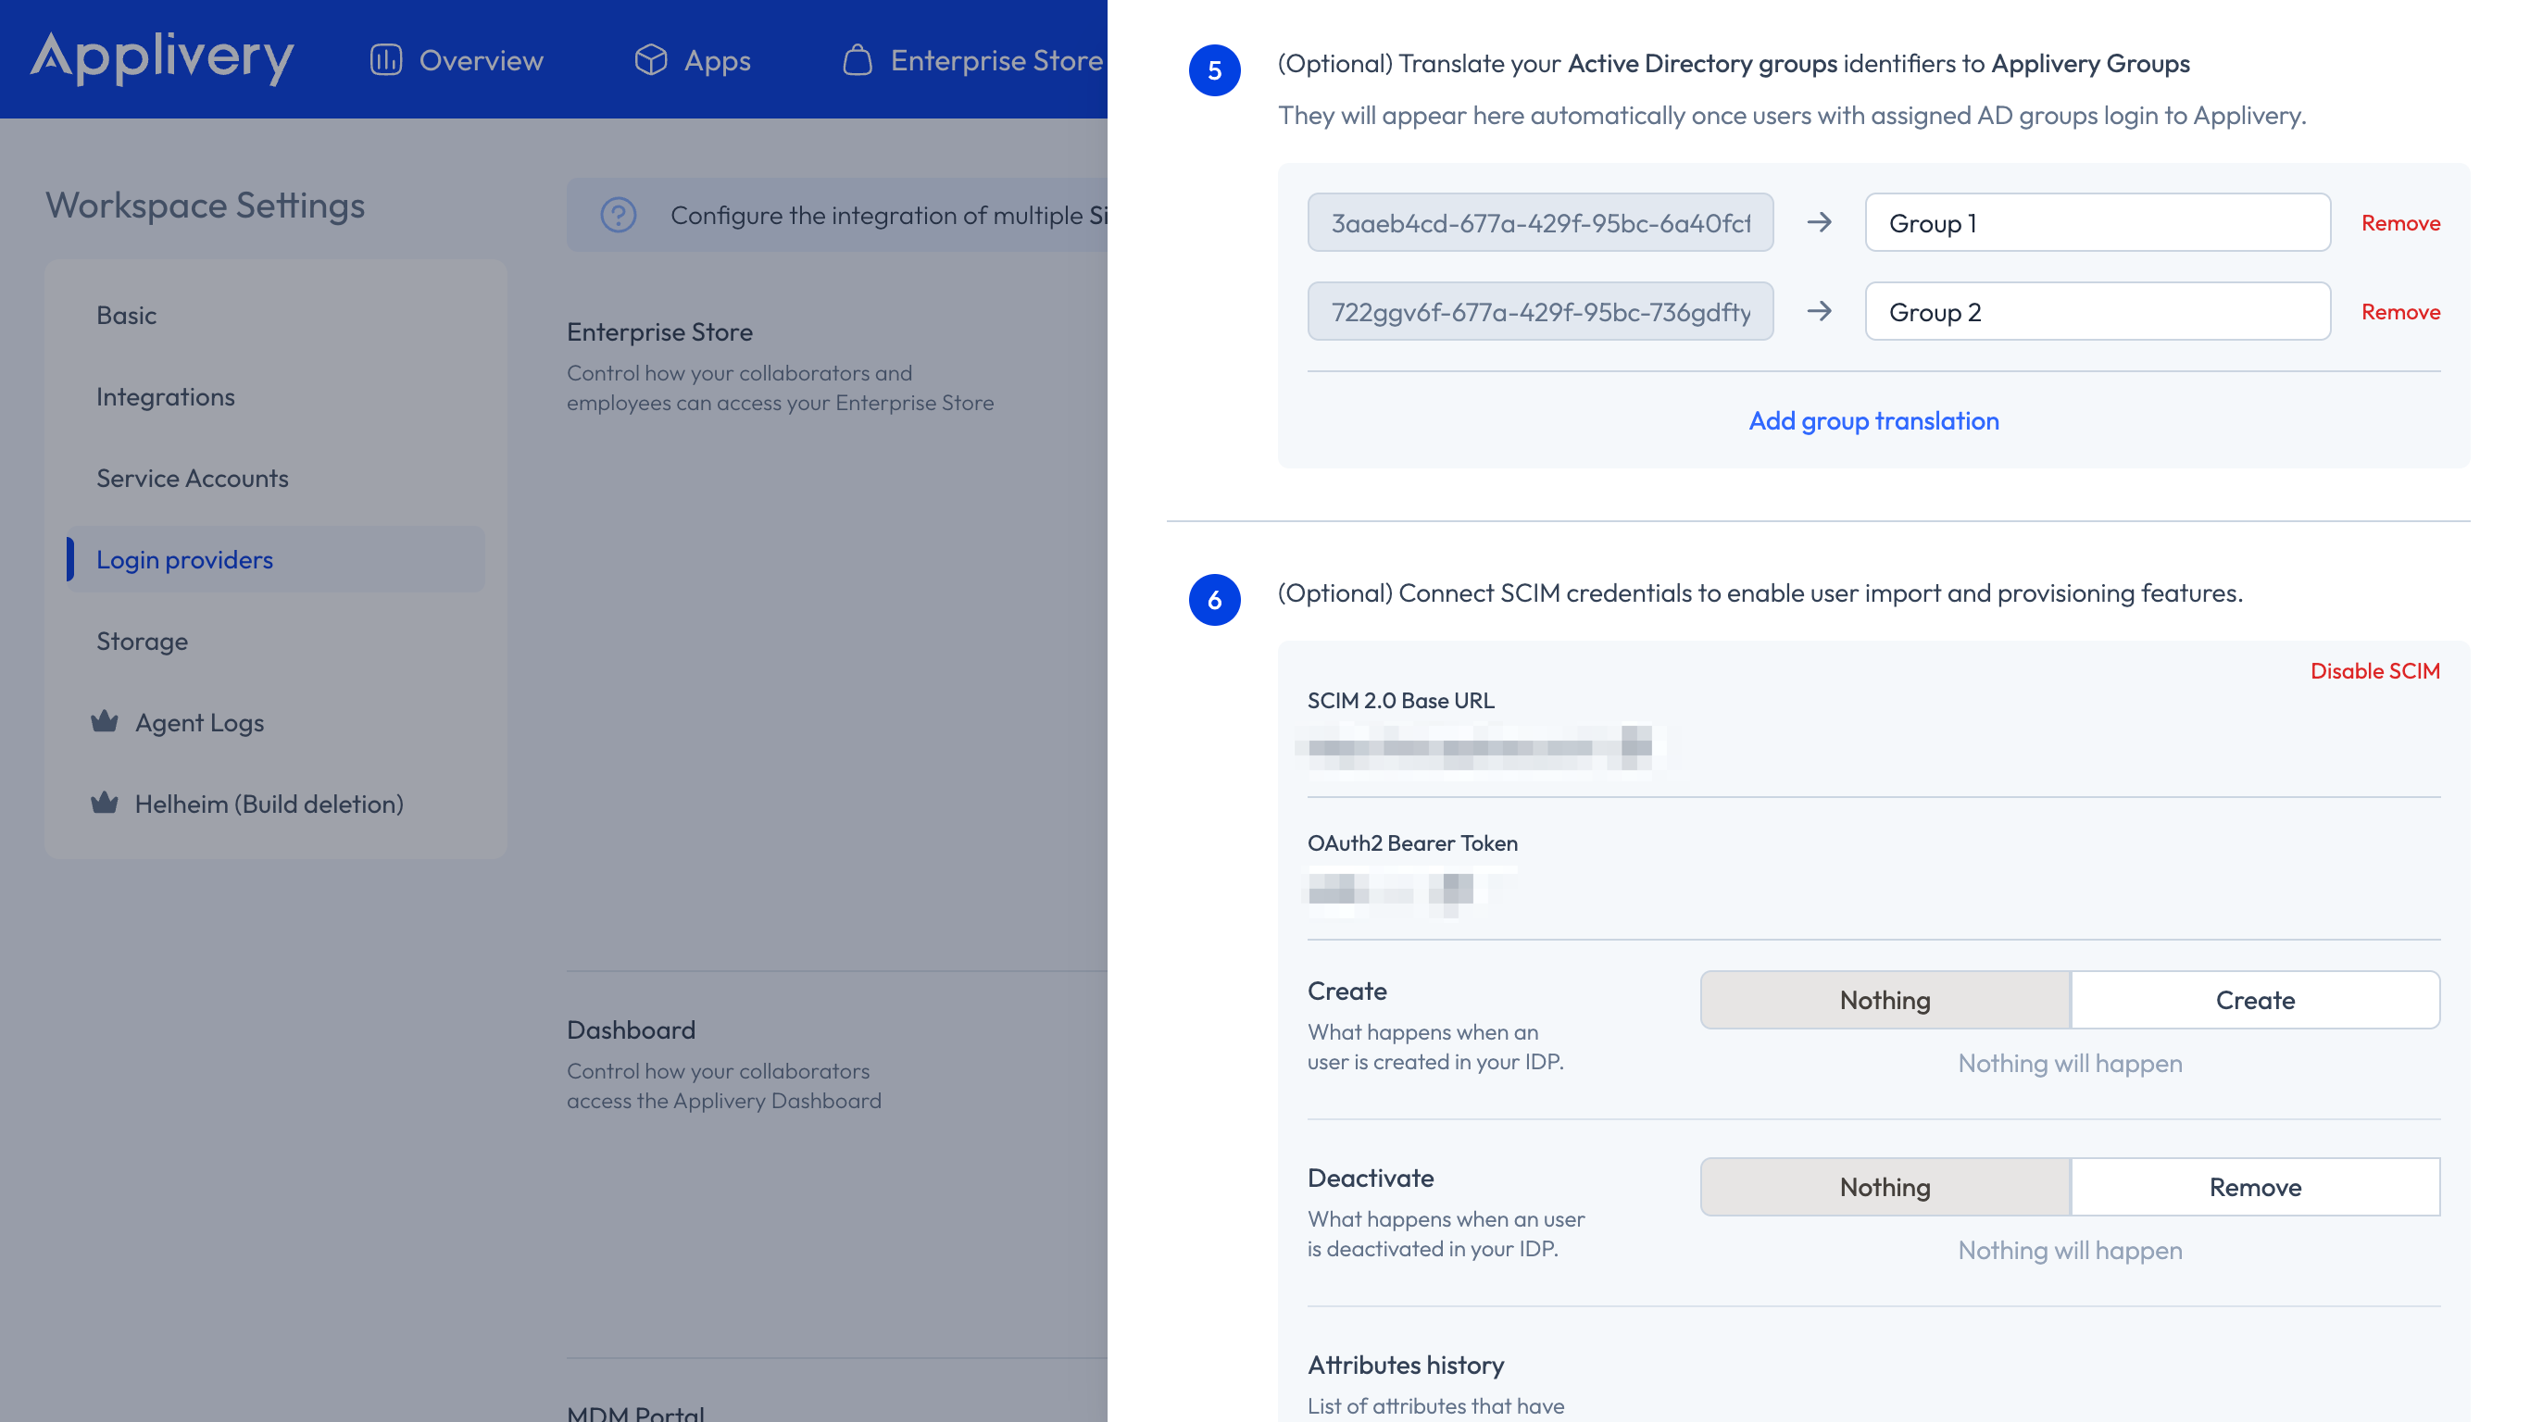This screenshot has height=1422, width=2530.
Task: Click Add group translation link
Action: [x=1872, y=420]
